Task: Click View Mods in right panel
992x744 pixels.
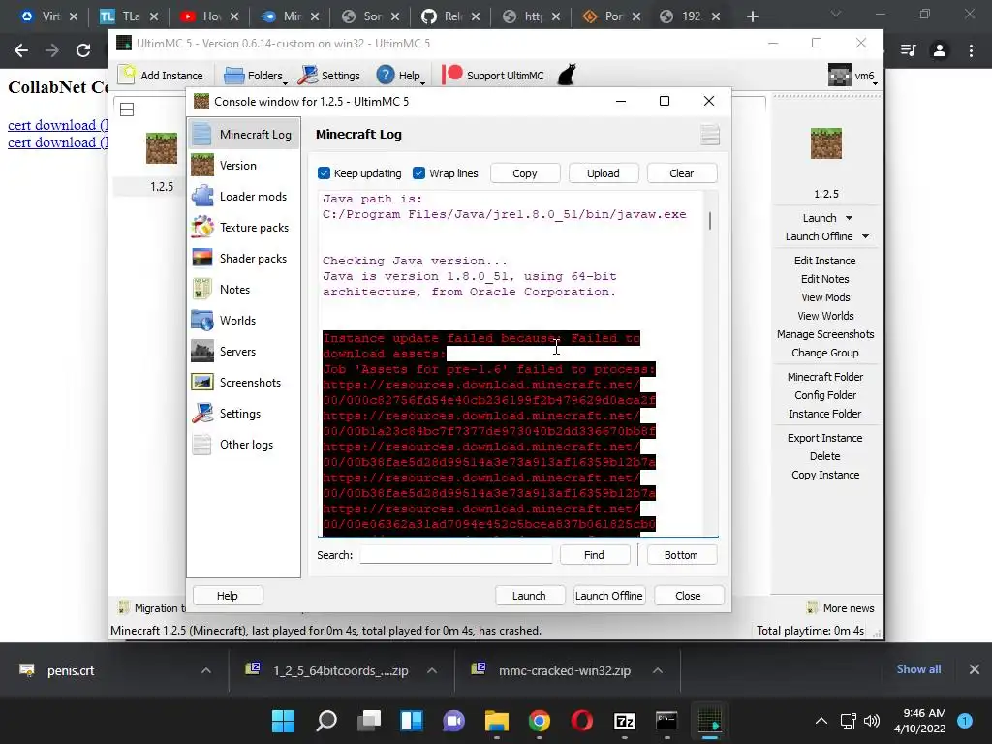Action: pos(825,297)
